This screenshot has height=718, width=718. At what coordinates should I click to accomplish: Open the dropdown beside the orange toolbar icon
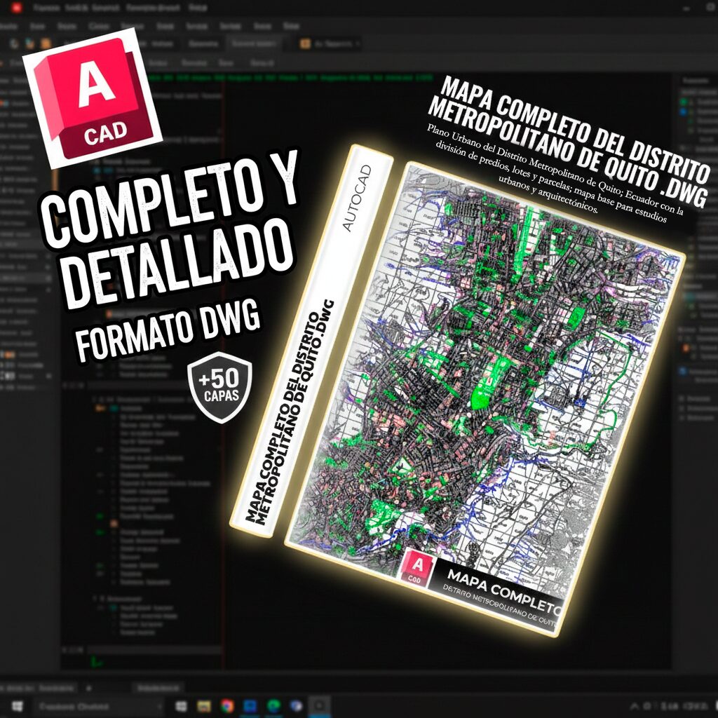pyautogui.click(x=358, y=43)
